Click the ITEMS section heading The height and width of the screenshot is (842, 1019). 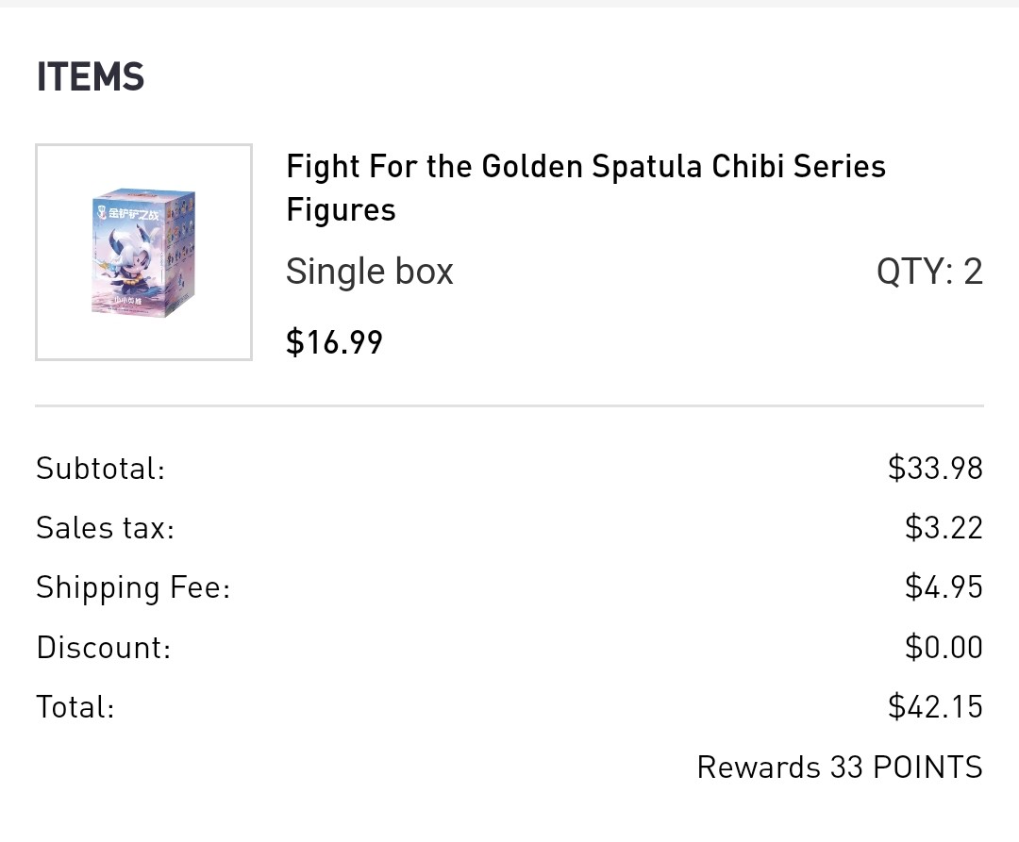[x=91, y=76]
